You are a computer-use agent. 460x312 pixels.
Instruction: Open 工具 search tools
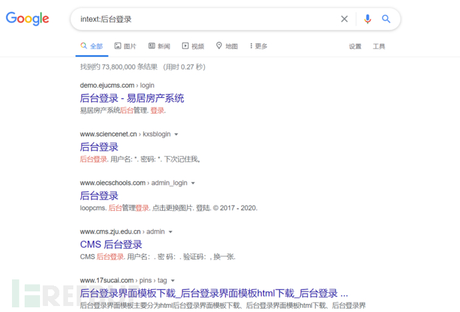pos(379,47)
